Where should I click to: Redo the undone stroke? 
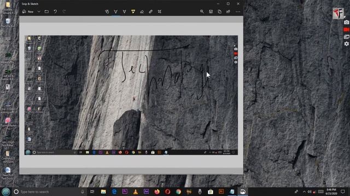pos(64,11)
